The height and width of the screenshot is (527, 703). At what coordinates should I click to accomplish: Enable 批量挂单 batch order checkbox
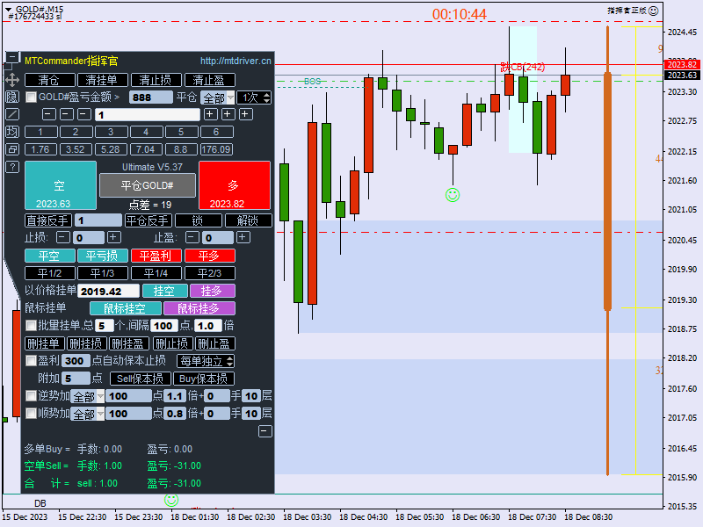pos(31,325)
